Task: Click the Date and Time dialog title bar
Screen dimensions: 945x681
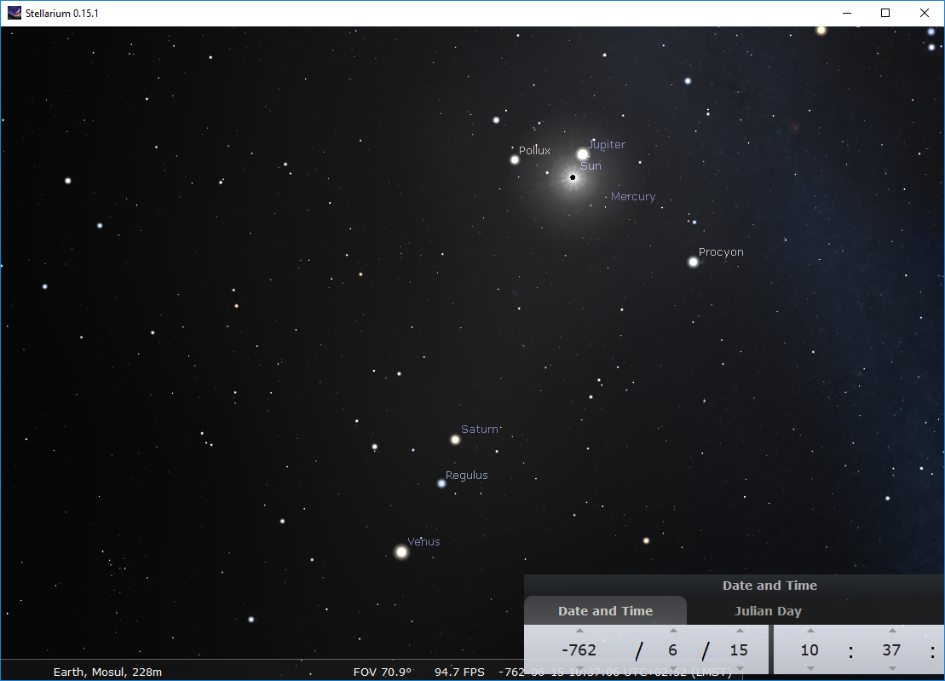Action: [734, 586]
